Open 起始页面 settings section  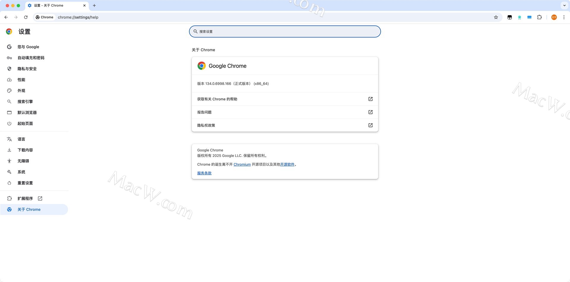point(34,124)
